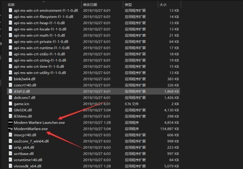Select the ModernWarfare.exe file name
Image resolution: width=243 pixels, height=169 pixels.
(x=31, y=129)
